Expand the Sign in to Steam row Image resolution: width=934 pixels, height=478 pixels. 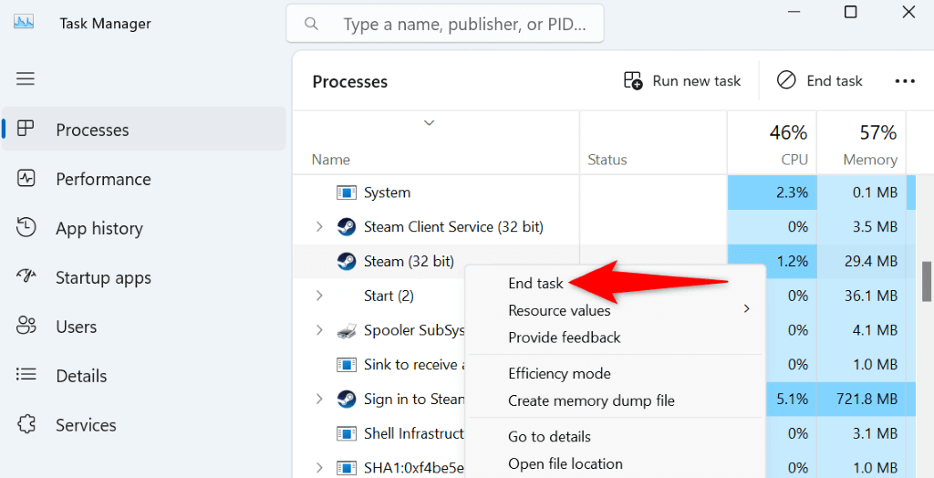[319, 399]
